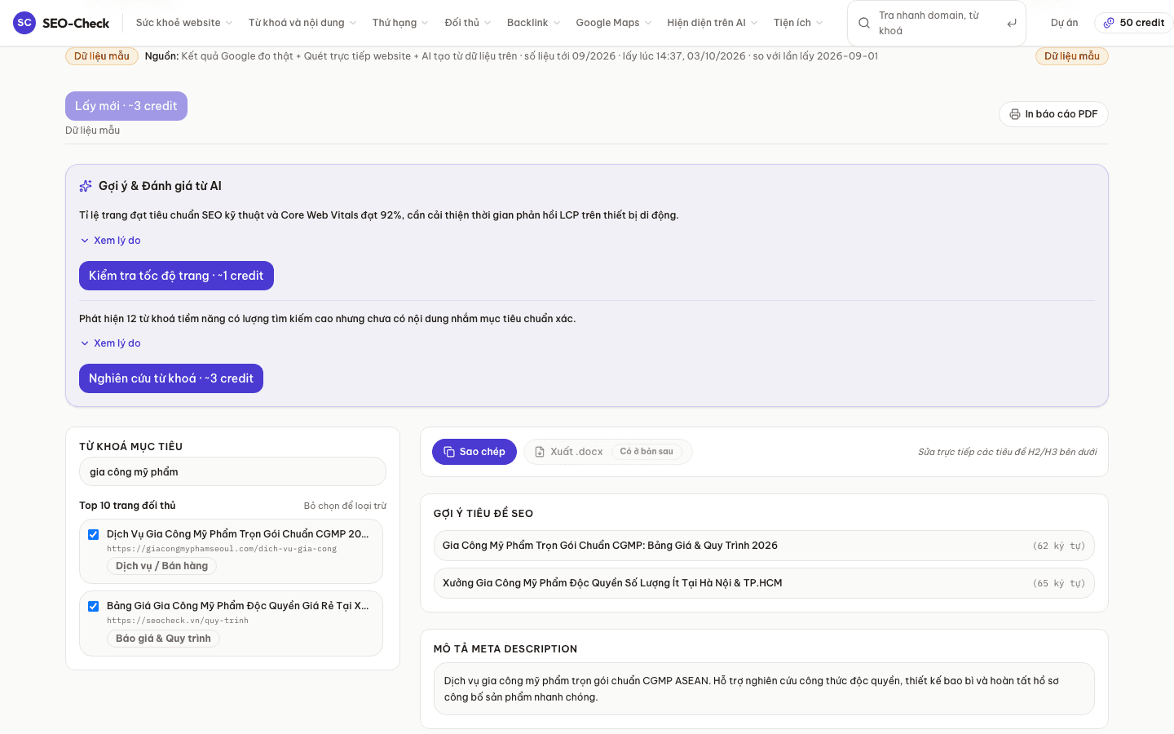Open the Tiện ích menu
This screenshot has width=1174, height=734.
click(798, 23)
